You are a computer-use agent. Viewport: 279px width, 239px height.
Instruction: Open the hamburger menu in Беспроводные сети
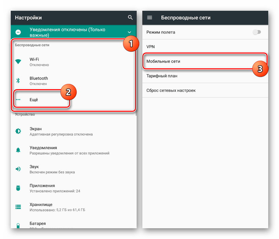point(149,18)
